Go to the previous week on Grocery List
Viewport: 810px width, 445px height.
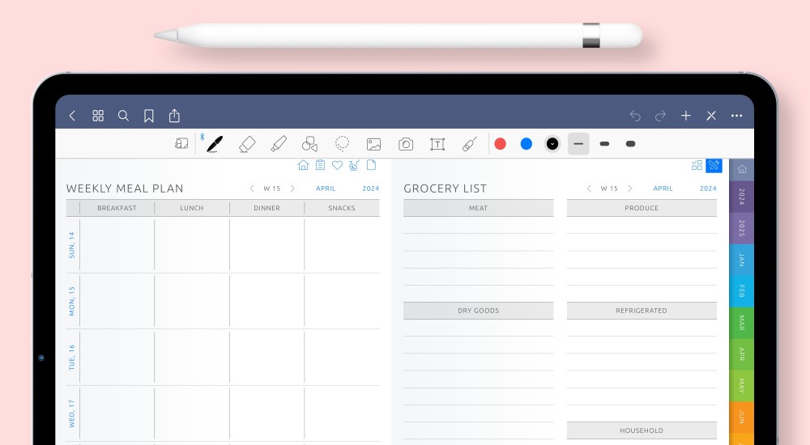click(x=590, y=189)
